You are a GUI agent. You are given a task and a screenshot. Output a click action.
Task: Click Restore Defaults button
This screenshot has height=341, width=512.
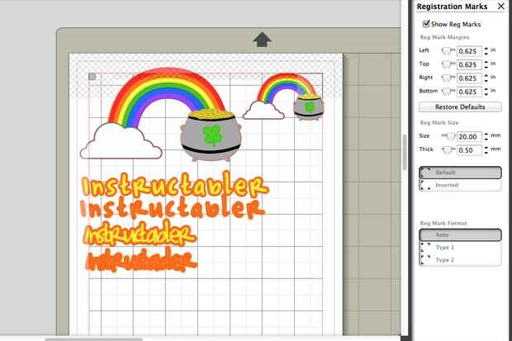coord(460,107)
